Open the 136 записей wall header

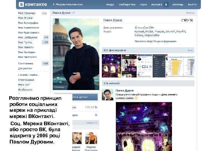click(x=148, y=83)
